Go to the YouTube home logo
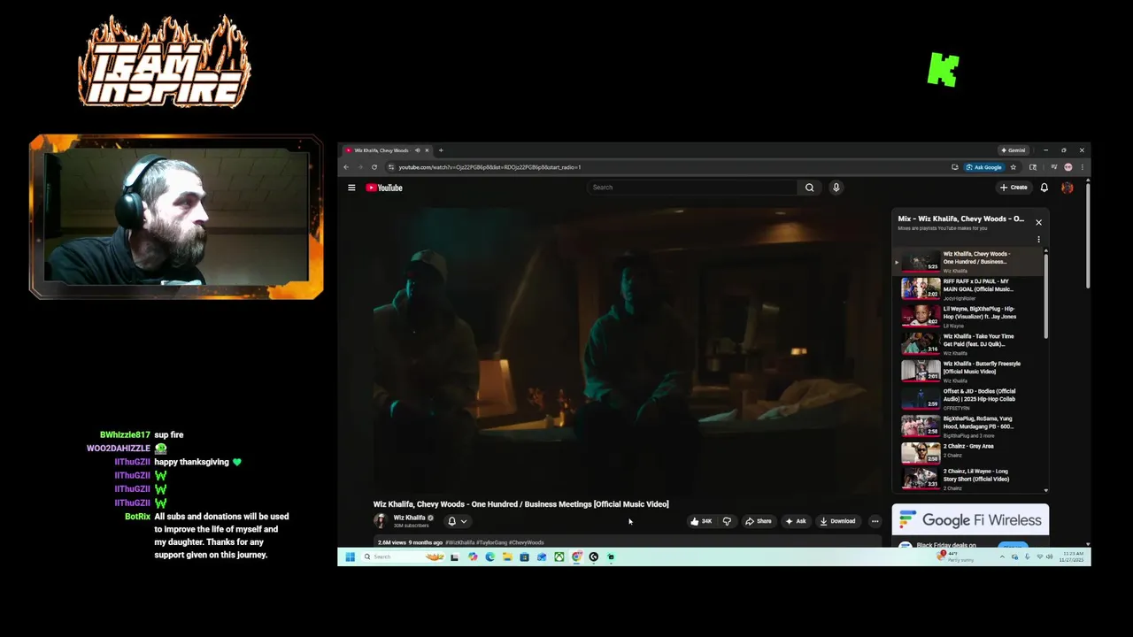This screenshot has height=637, width=1133. point(384,188)
